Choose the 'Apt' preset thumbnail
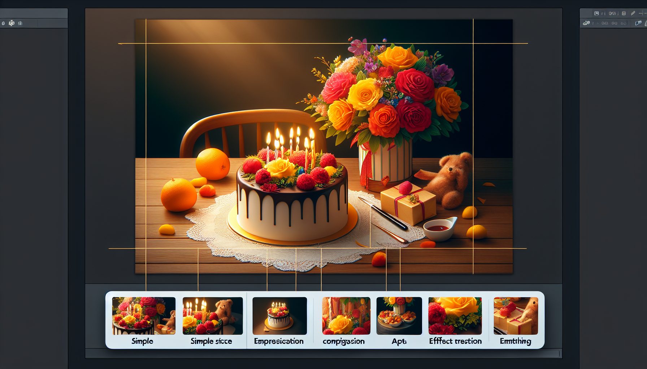This screenshot has width=647, height=369. (399, 316)
